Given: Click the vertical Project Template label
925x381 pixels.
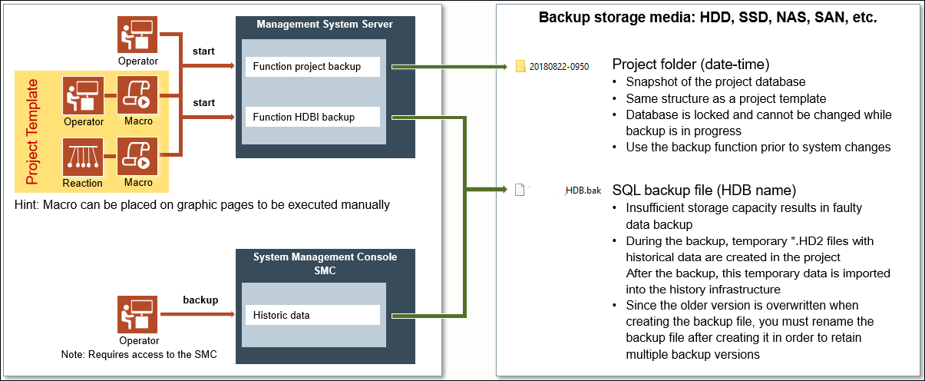Looking at the screenshot, I should pyautogui.click(x=32, y=131).
